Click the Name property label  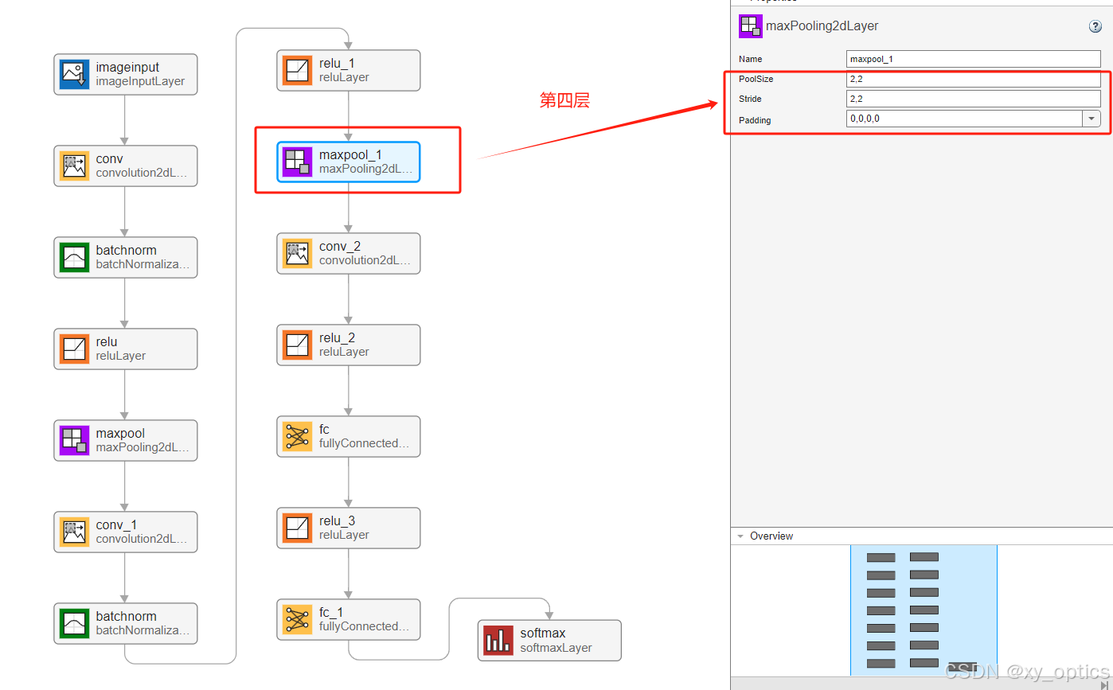pyautogui.click(x=750, y=59)
